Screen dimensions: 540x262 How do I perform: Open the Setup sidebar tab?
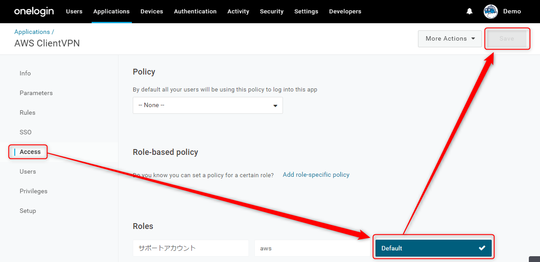pyautogui.click(x=28, y=211)
